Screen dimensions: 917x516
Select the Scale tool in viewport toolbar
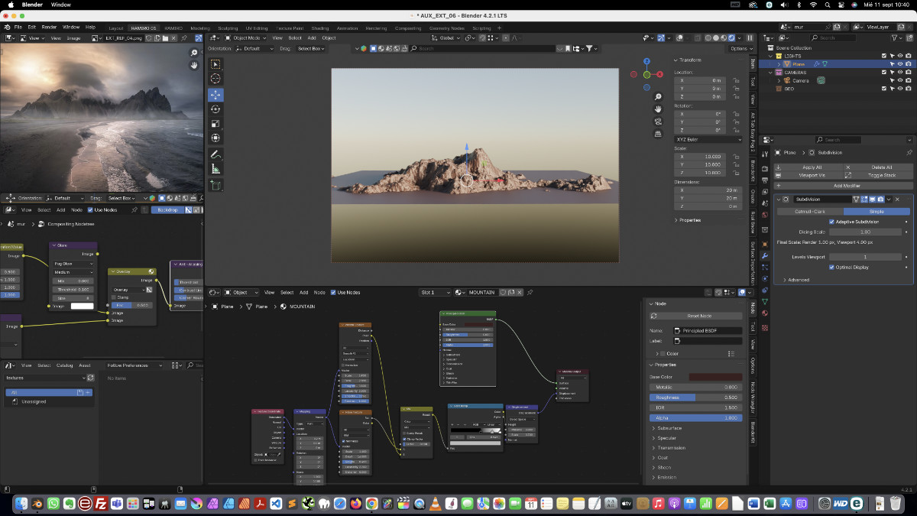215,124
